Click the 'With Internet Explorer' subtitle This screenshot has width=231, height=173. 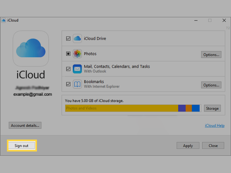click(102, 86)
